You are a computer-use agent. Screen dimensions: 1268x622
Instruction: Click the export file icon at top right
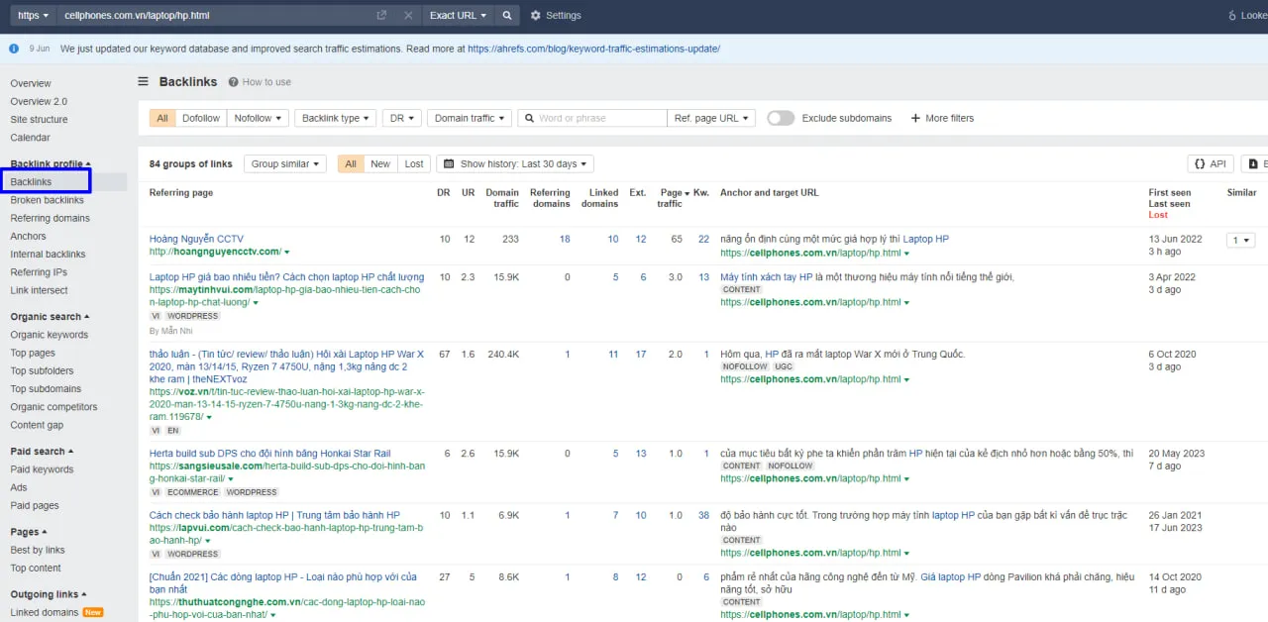[x=1252, y=163]
